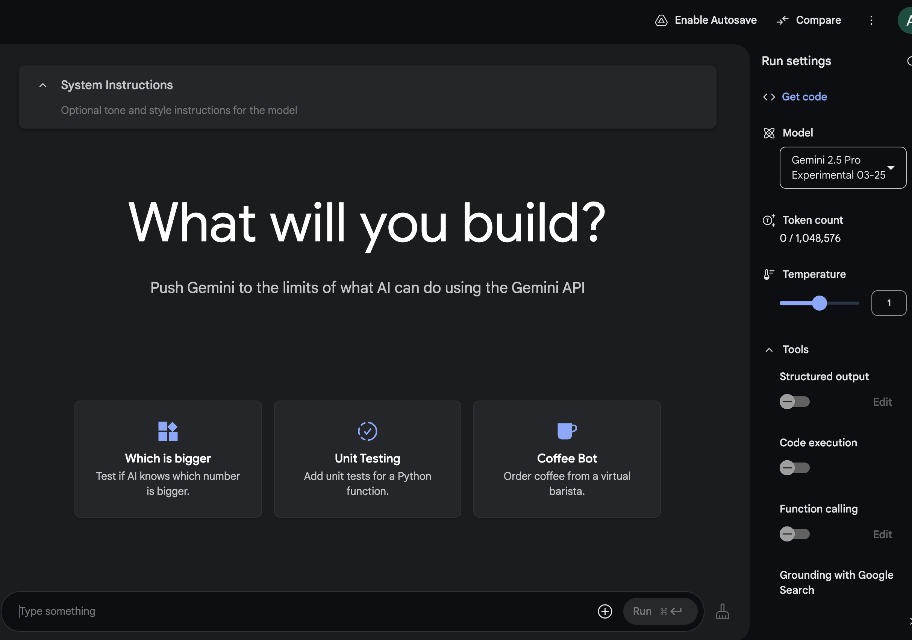
Task: Click the Temperature thermometer icon
Action: coord(769,275)
